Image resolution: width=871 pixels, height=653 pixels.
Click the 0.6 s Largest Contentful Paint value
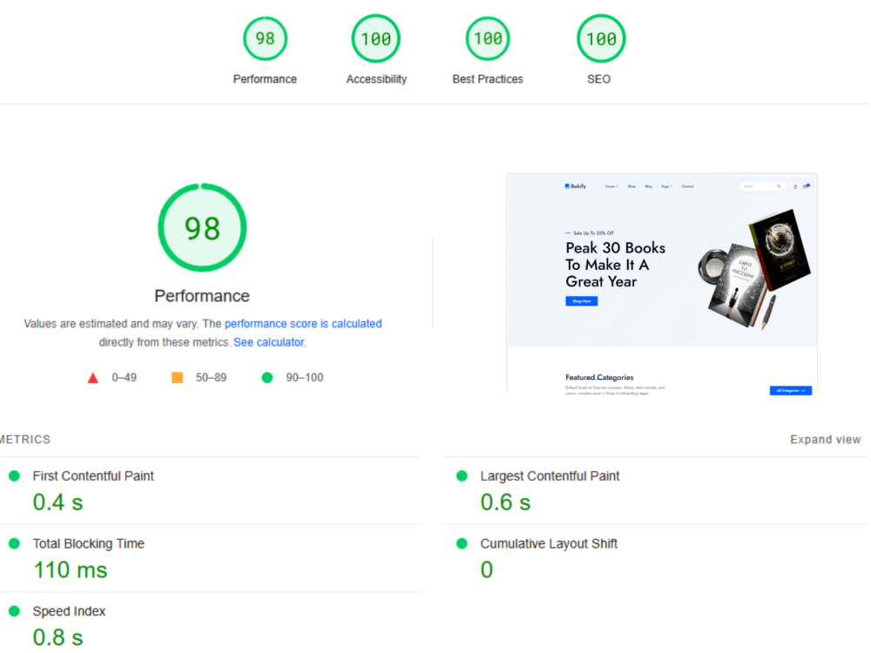tap(505, 502)
